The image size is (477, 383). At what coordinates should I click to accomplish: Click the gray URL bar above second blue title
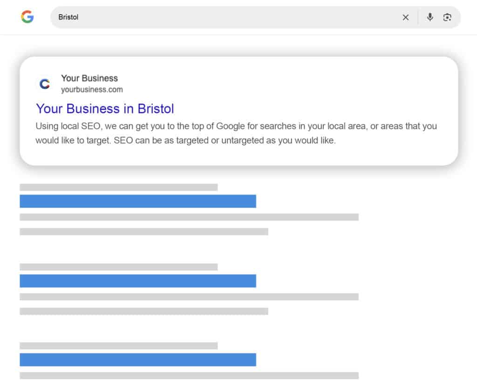point(118,267)
